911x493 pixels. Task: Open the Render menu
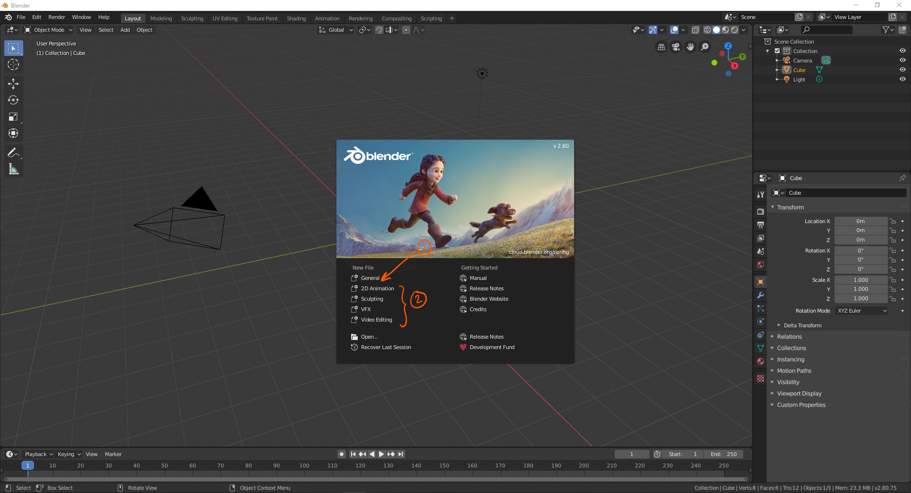[x=56, y=17]
